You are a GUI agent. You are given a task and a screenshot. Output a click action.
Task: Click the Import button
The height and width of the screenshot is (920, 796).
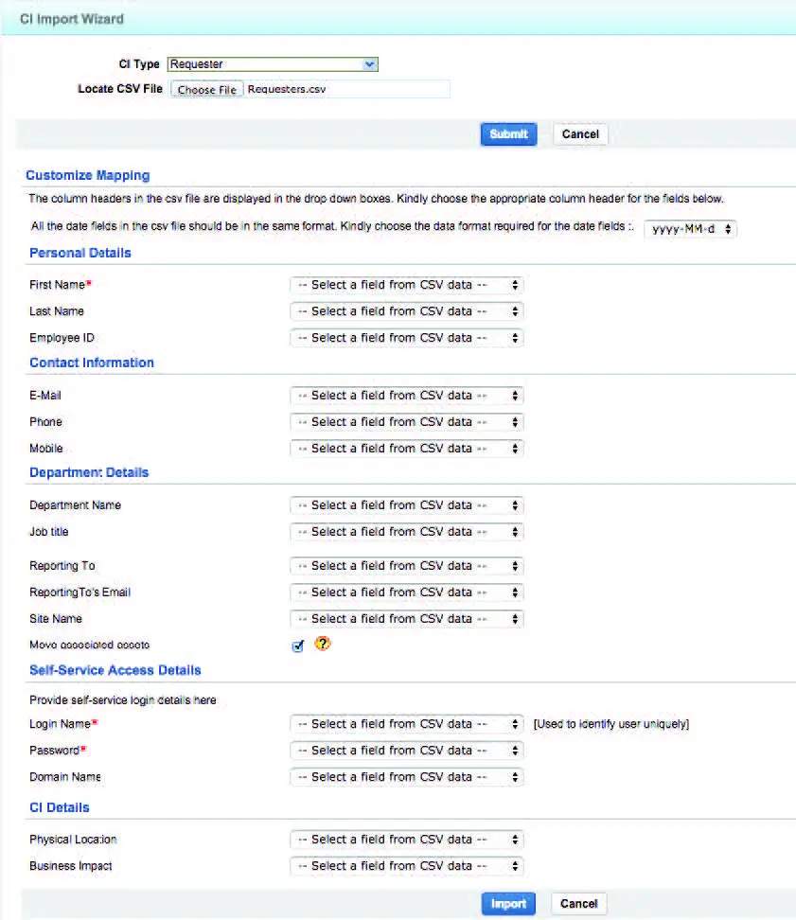(x=508, y=903)
